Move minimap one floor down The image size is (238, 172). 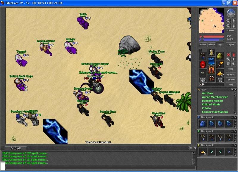click(x=234, y=26)
